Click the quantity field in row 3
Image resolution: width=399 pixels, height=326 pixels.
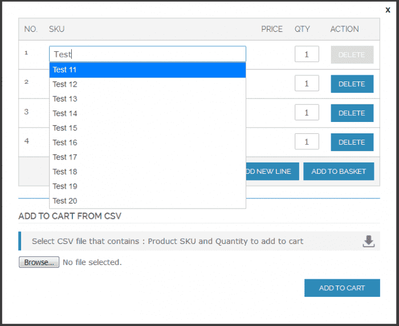coord(307,112)
